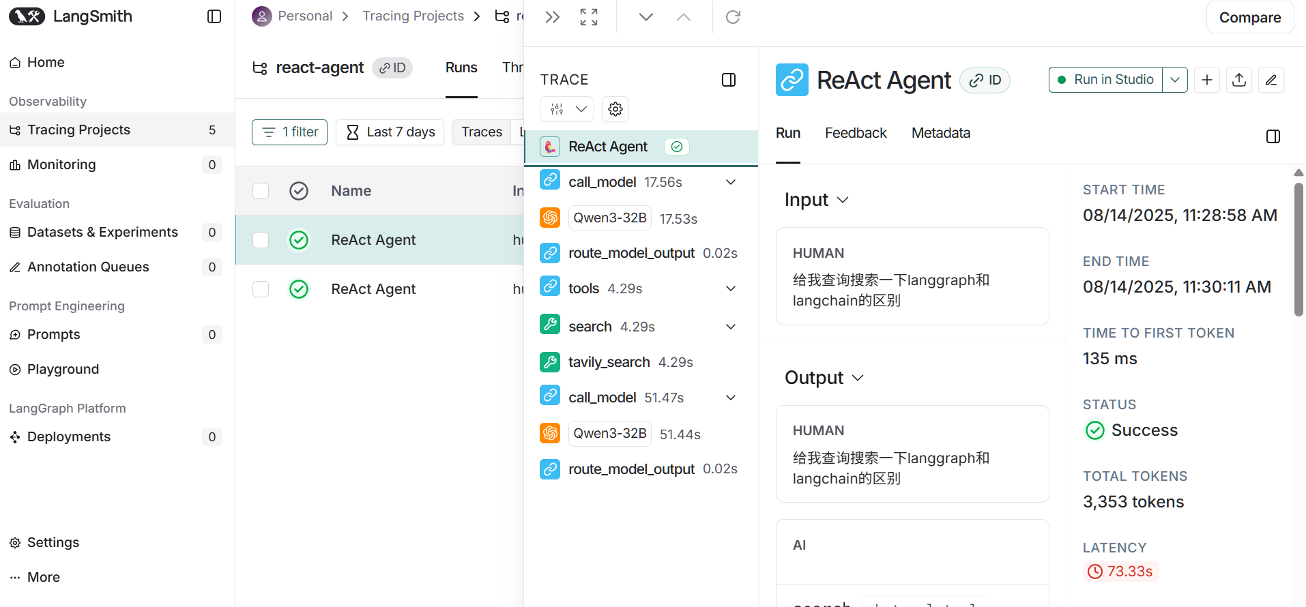This screenshot has height=607, width=1306.
Task: Click Run in Studio button
Action: [1105, 80]
